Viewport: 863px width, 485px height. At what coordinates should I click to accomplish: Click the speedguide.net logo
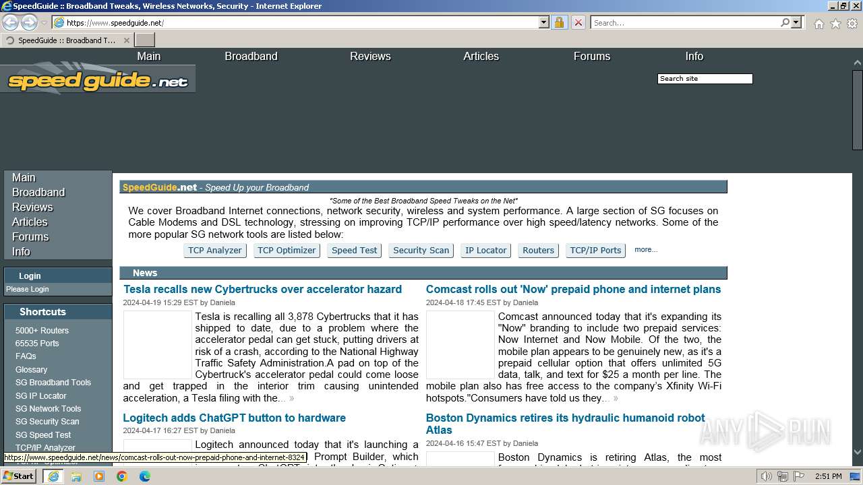[x=98, y=79]
